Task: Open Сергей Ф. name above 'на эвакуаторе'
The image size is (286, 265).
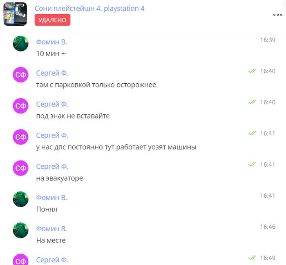Action: pos(52,167)
